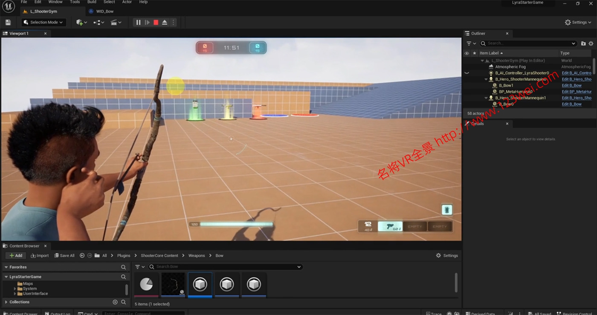Screen dimensions: 597x315
Task: Click the Save current level icon
Action: 8,22
